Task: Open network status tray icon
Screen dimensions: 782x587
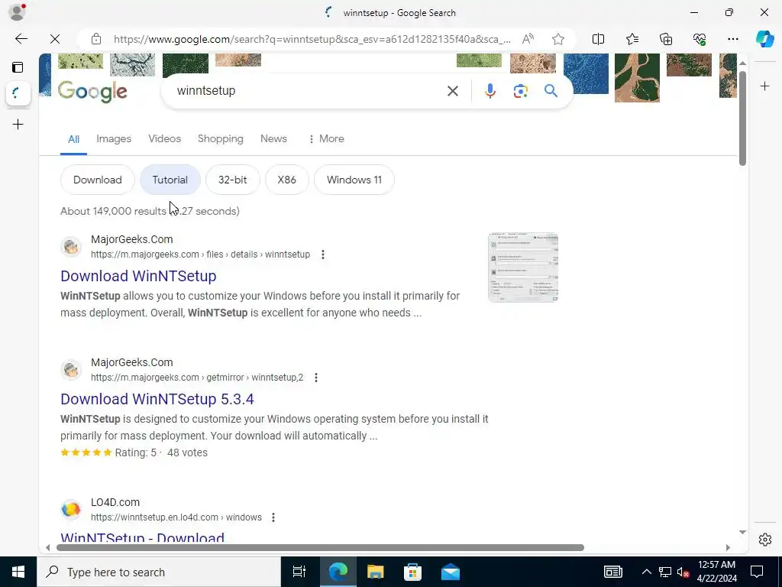Action: [665, 572]
